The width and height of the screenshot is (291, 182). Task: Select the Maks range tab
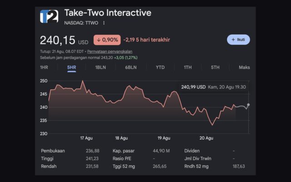point(244,67)
